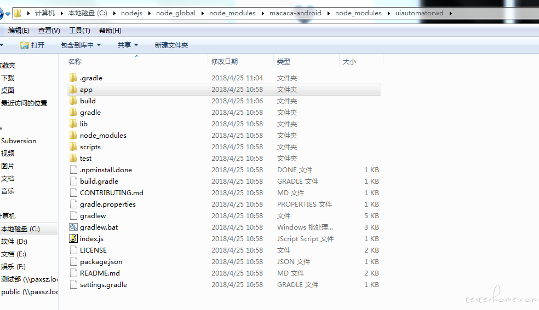This screenshot has width=539, height=310.
Task: Open the 编辑(E) menu
Action: (19, 31)
